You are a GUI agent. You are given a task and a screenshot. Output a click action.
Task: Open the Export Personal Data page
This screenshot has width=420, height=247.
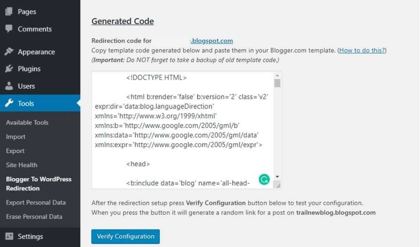click(x=35, y=202)
